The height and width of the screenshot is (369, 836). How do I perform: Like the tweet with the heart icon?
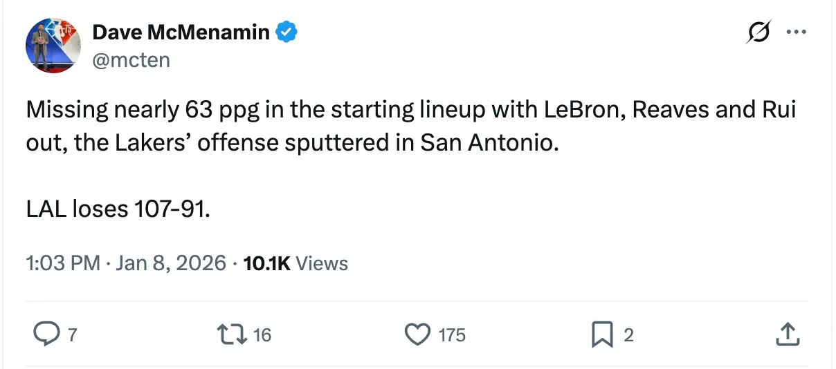417,335
